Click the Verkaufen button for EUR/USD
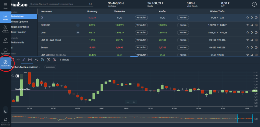This screenshot has height=127, width=260. tap(141, 25)
